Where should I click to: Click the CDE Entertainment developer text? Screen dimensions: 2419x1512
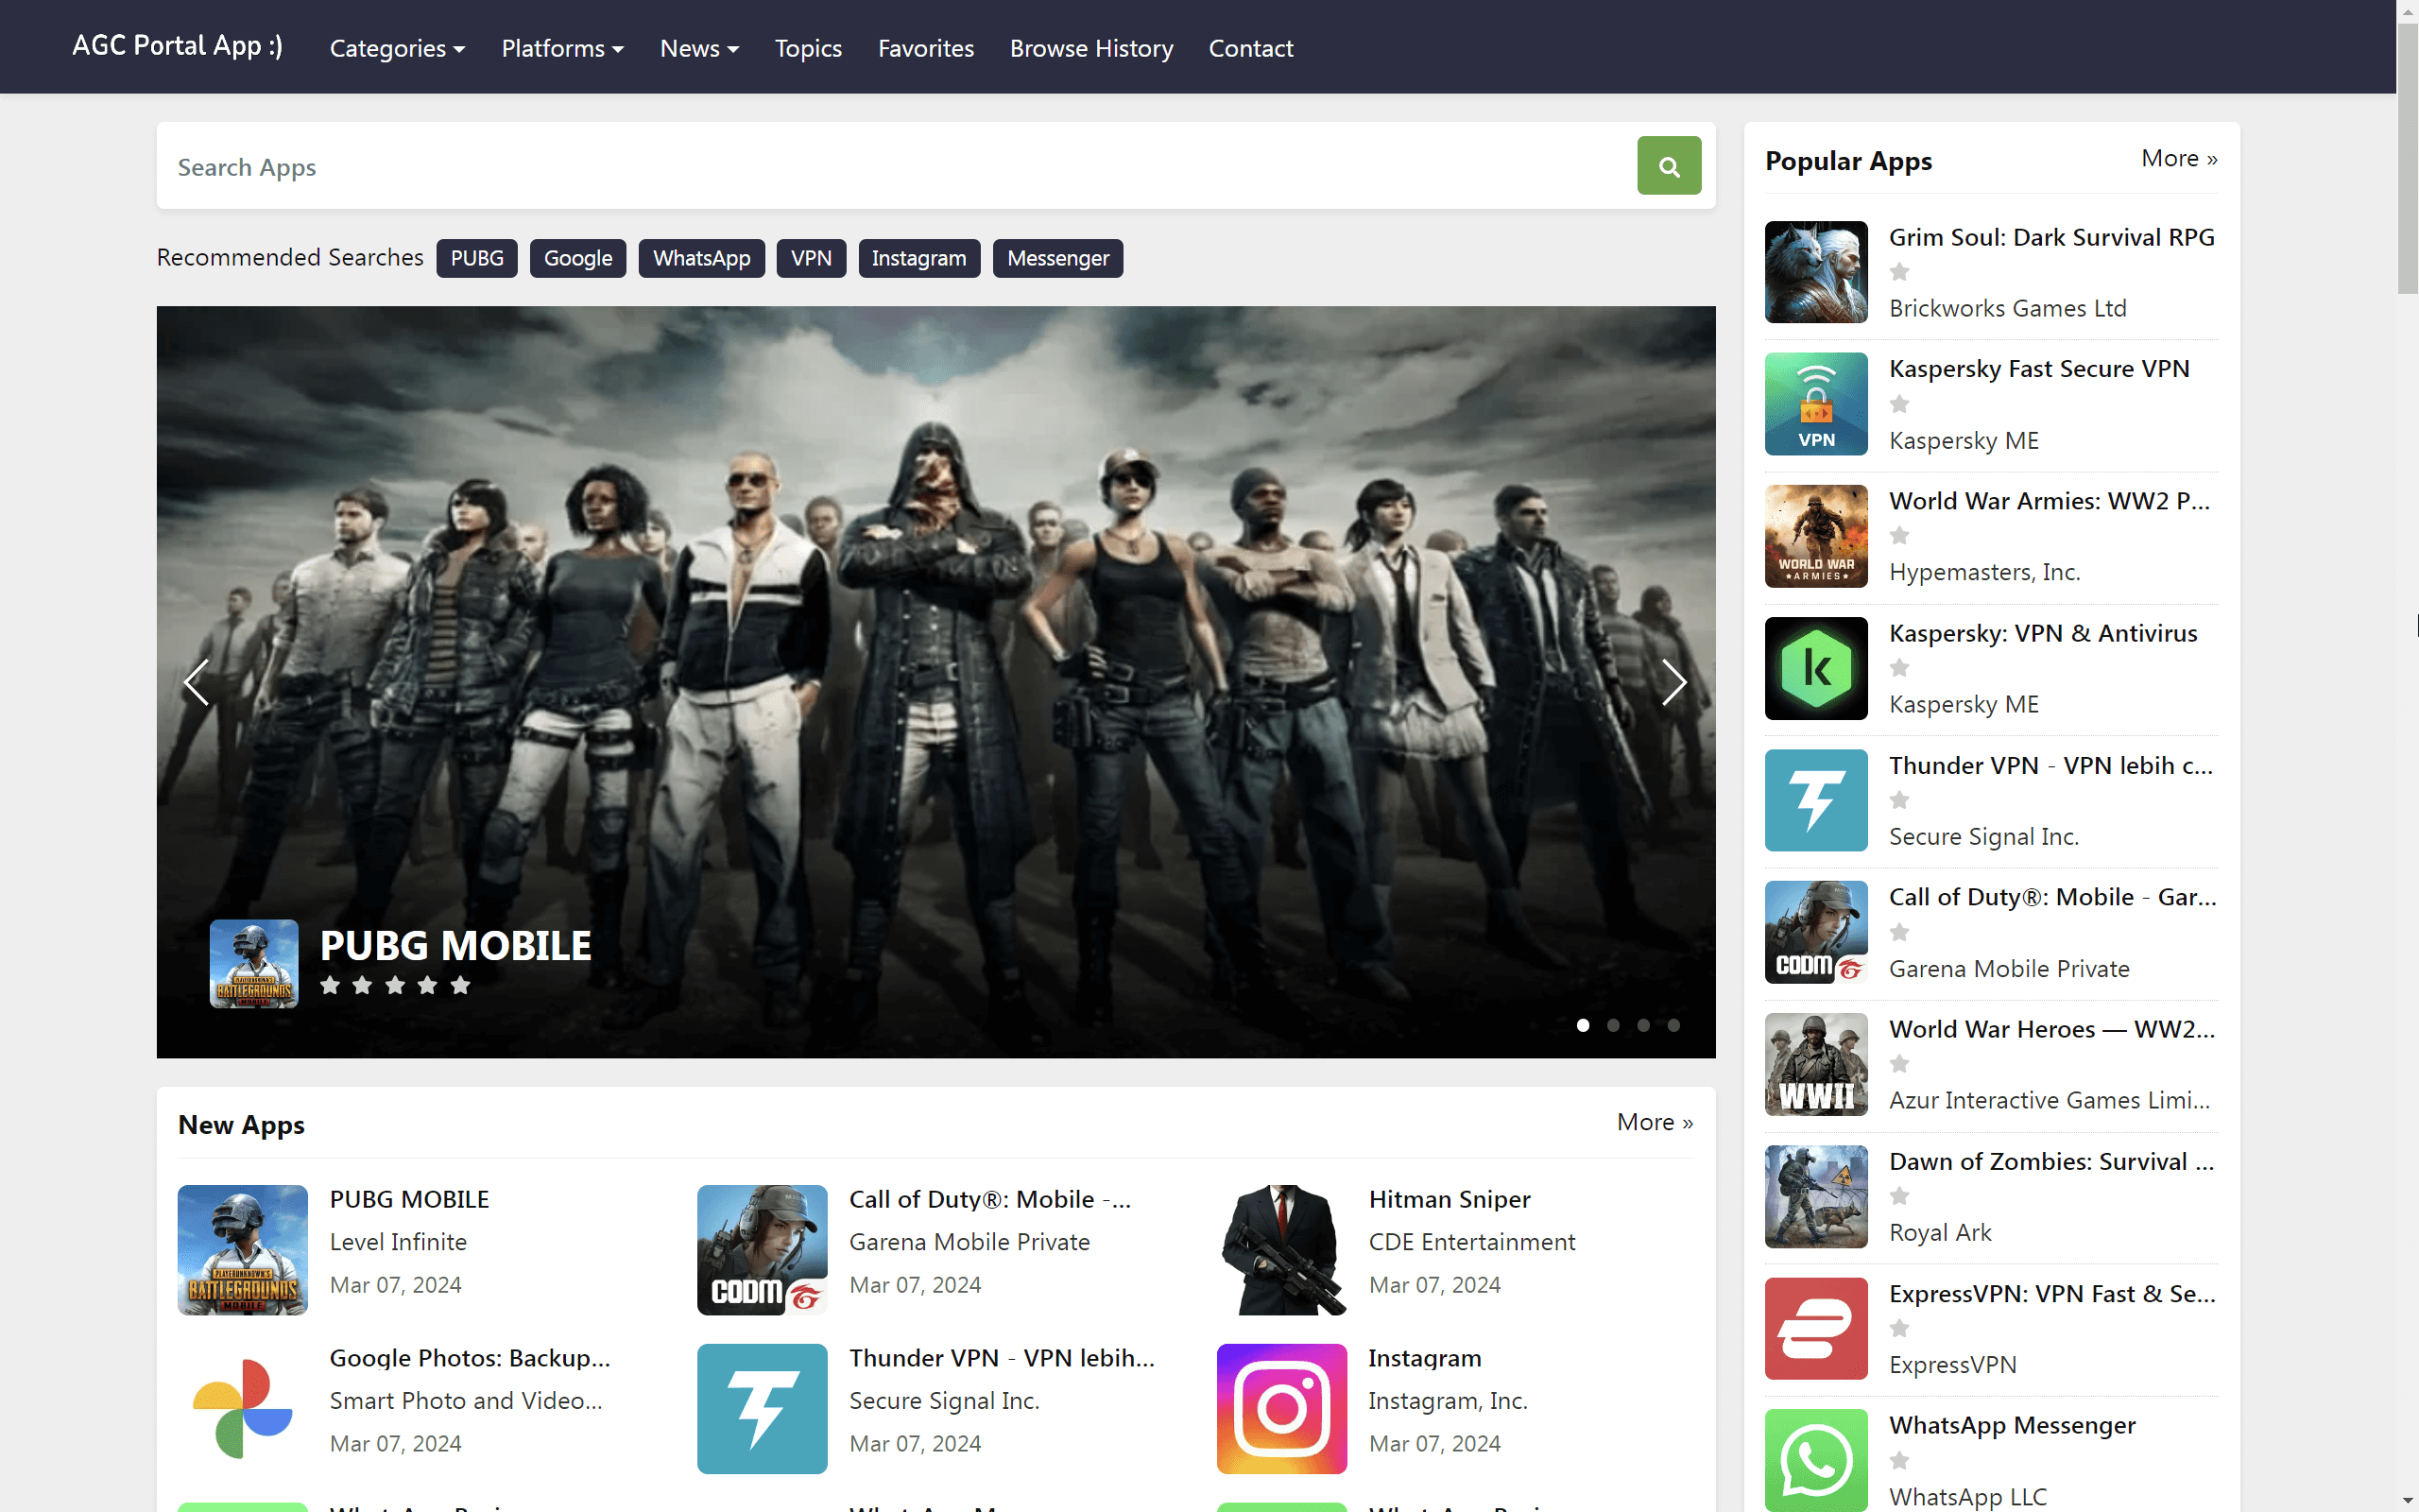point(1471,1242)
